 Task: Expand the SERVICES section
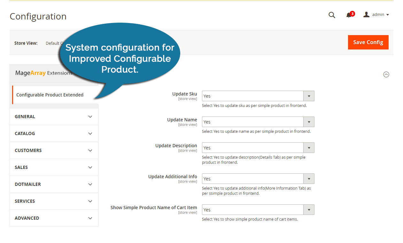point(54,201)
